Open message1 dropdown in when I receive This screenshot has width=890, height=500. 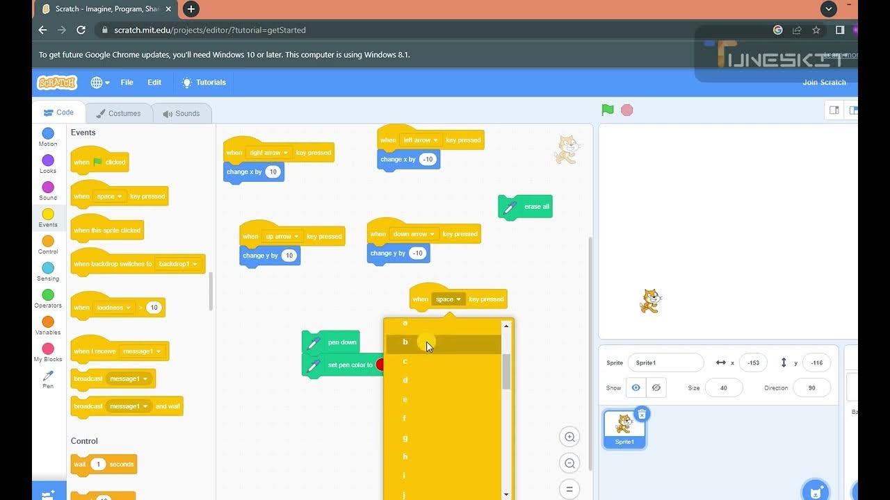click(x=143, y=351)
